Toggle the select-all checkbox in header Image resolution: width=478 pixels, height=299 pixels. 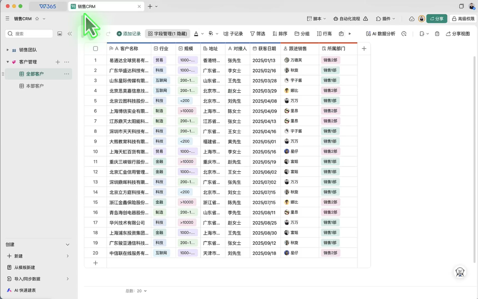[96, 49]
